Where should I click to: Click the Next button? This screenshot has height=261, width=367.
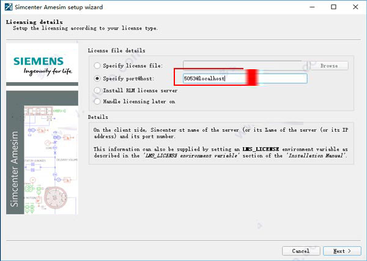[x=342, y=251]
